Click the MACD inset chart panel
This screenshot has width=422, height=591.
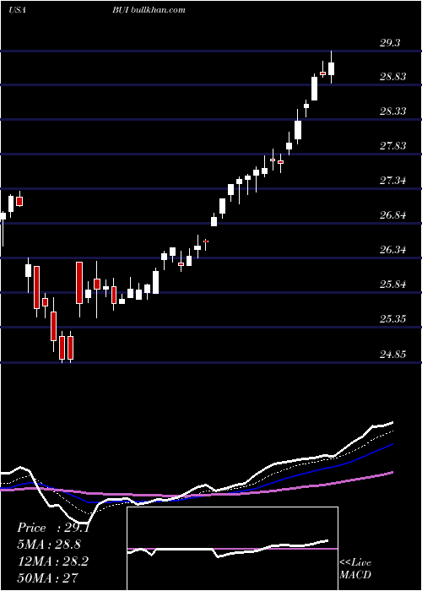232,549
